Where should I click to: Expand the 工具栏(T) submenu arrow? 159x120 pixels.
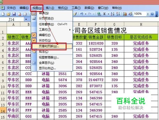[x=70, y=30]
